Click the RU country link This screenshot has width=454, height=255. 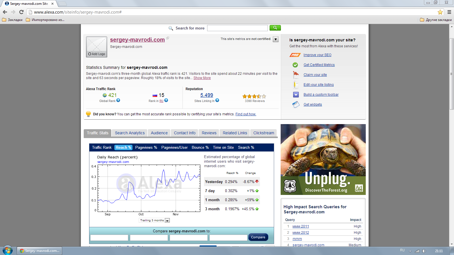coord(161,101)
